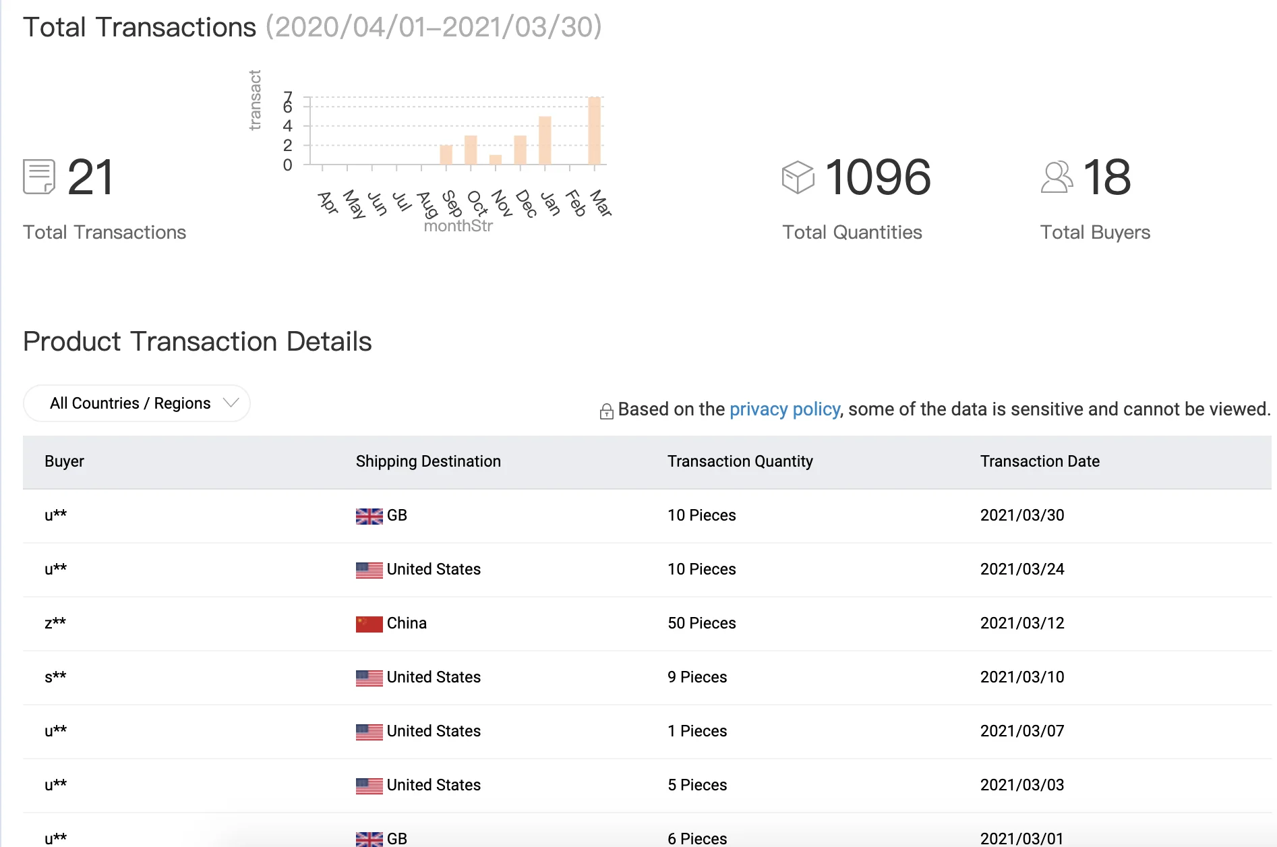Click the Total Transactions document icon
Screen dimensions: 1277x847
pyautogui.click(x=38, y=177)
